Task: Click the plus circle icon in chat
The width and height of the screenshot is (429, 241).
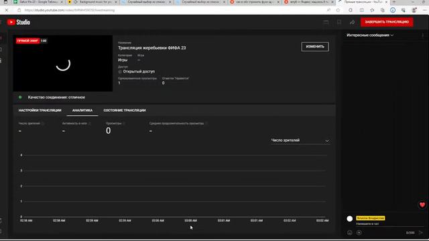Action: (x=359, y=232)
